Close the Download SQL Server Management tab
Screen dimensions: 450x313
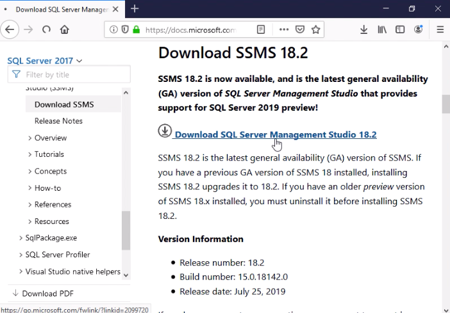pos(115,10)
